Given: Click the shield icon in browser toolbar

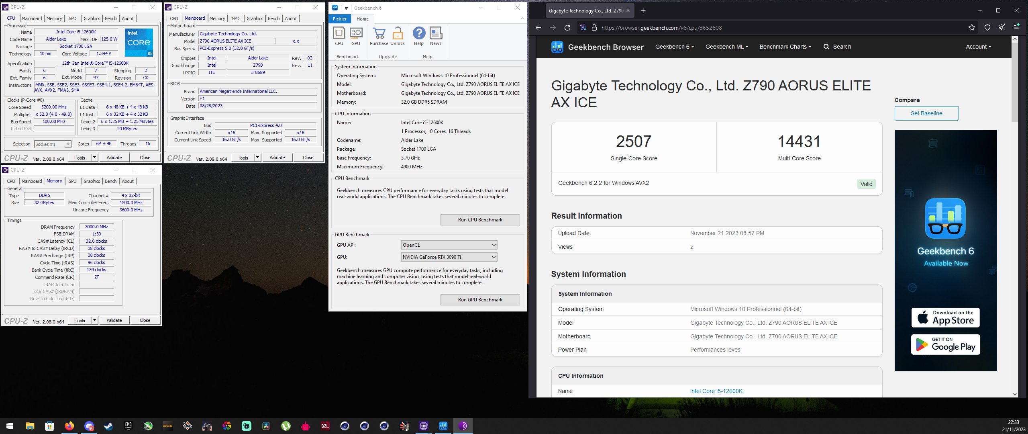Looking at the screenshot, I should point(987,28).
